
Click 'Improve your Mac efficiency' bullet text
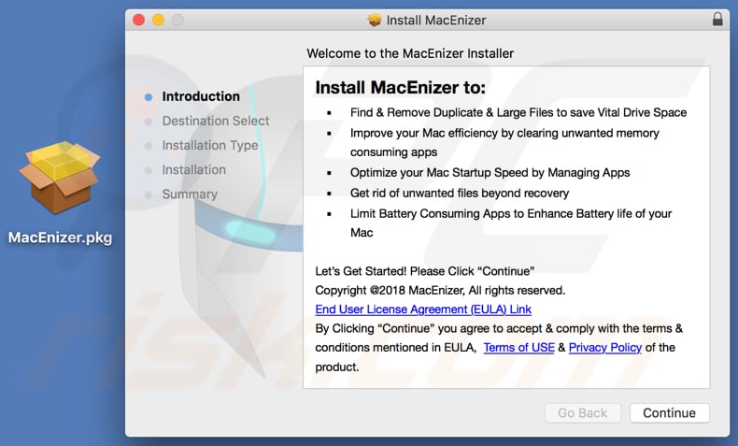click(504, 143)
